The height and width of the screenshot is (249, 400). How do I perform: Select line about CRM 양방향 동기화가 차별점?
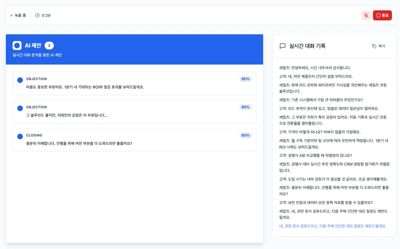(334, 167)
